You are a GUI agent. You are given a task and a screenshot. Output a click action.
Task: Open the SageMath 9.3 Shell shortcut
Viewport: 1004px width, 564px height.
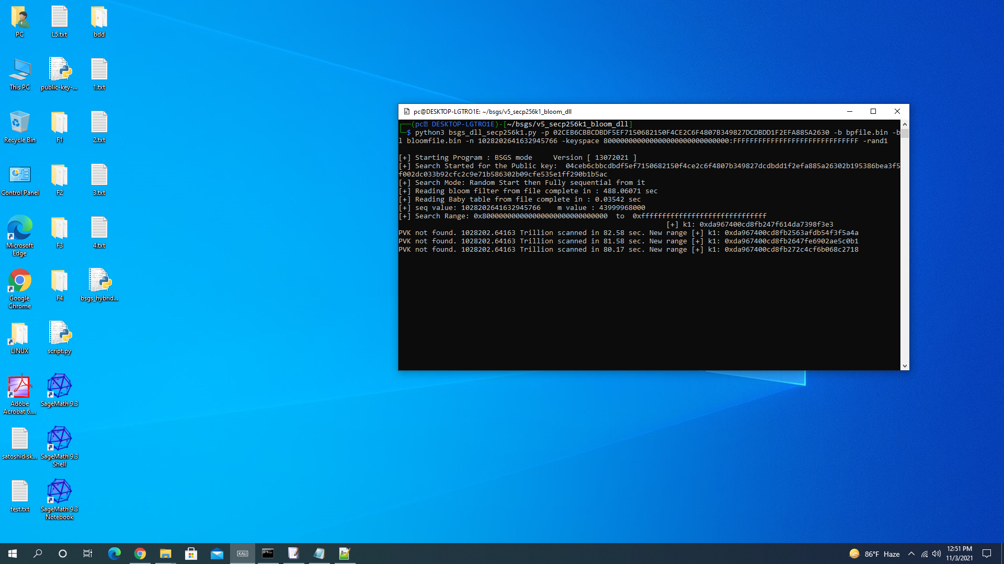(x=59, y=440)
